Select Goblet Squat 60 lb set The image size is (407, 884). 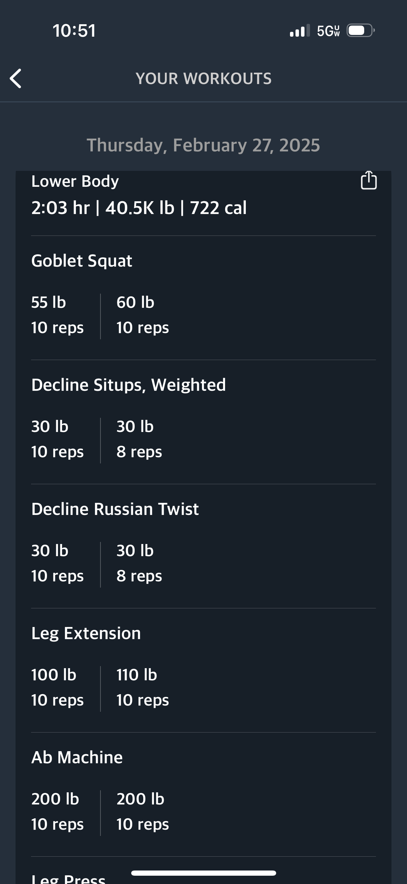[143, 315]
